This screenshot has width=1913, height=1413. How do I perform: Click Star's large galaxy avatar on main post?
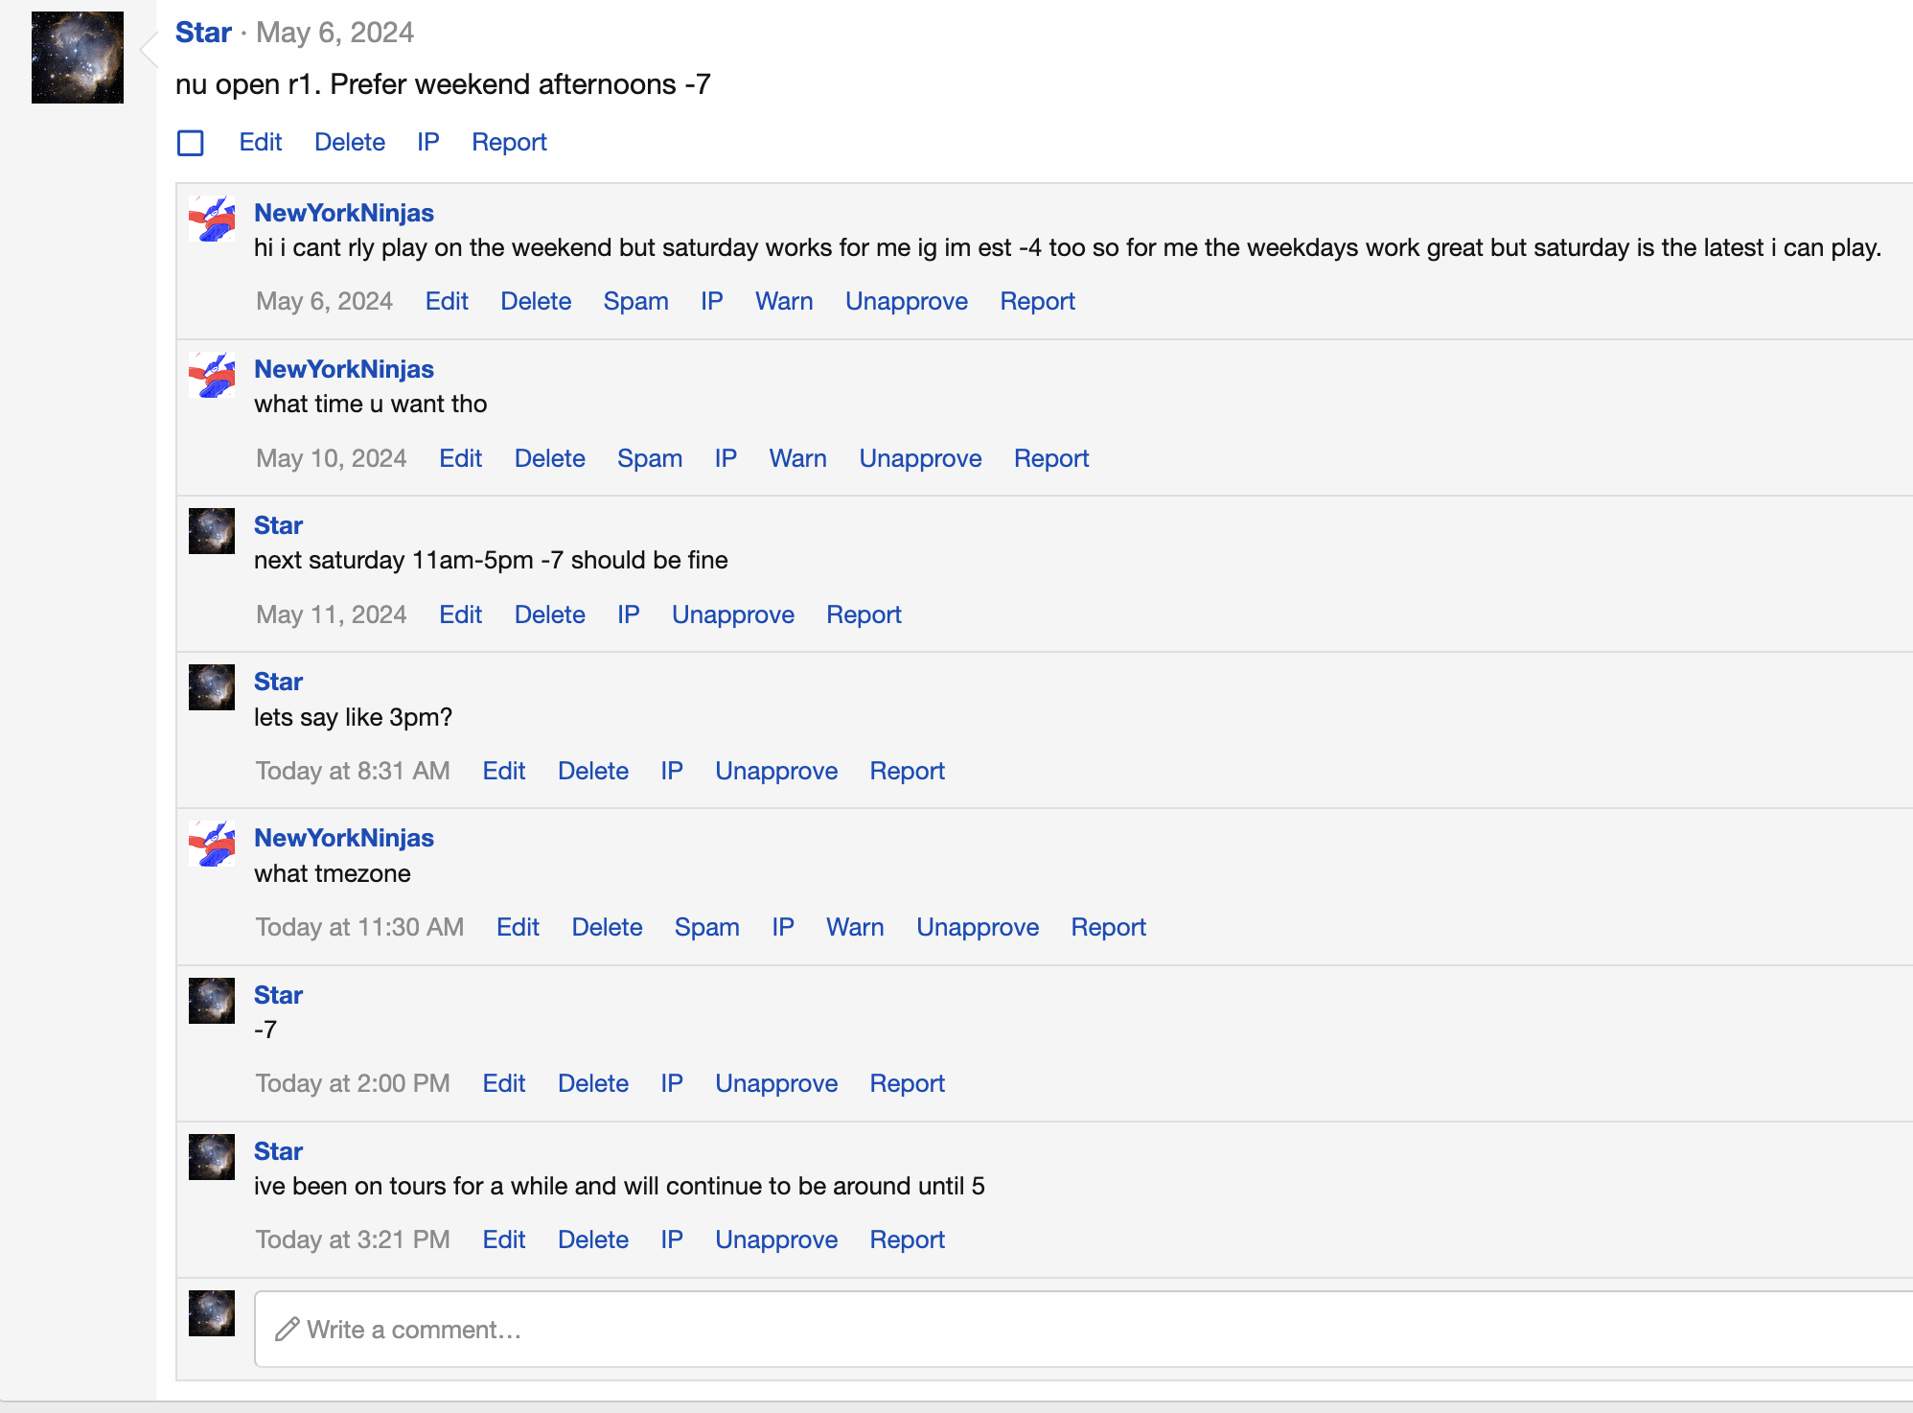[78, 58]
